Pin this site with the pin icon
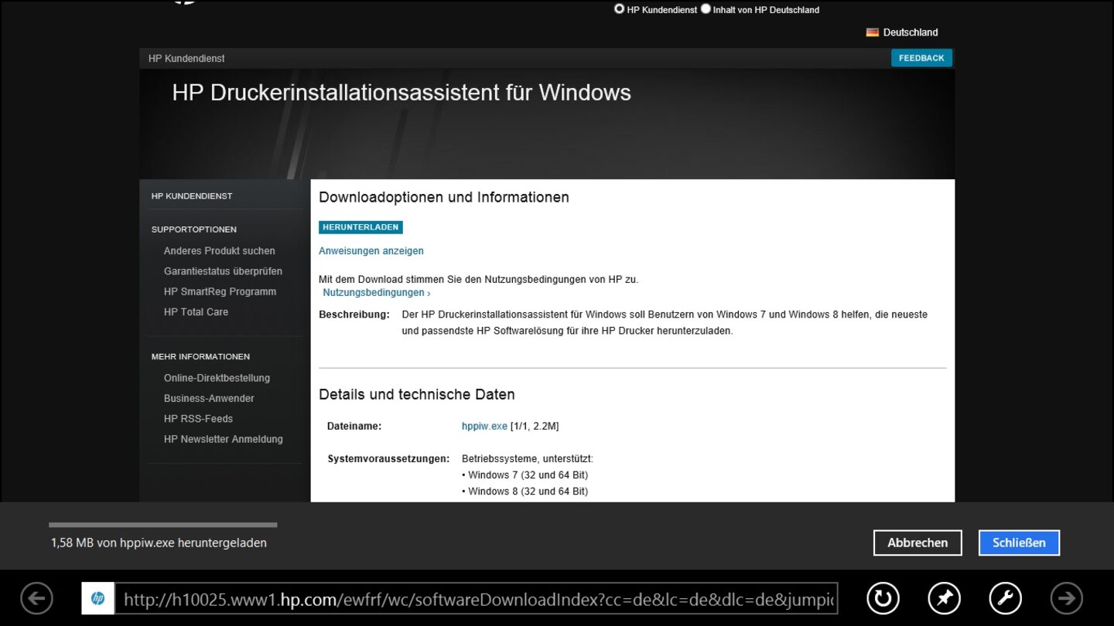Viewport: 1114px width, 626px height. (x=944, y=598)
